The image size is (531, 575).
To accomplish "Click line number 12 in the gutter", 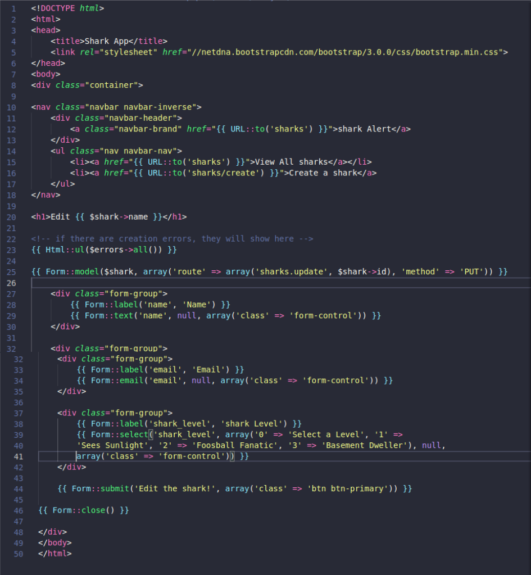I will click(x=11, y=129).
